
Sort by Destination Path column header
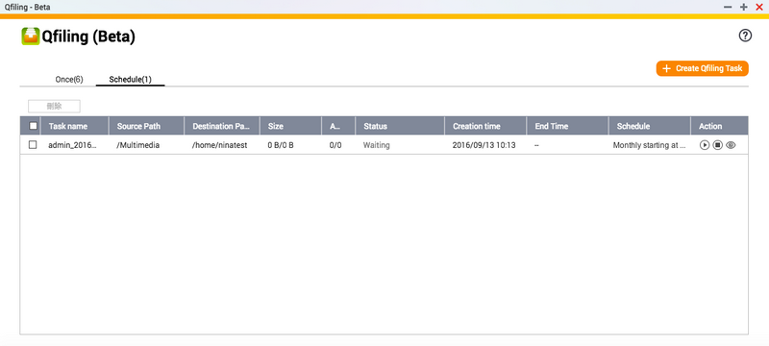click(x=222, y=126)
